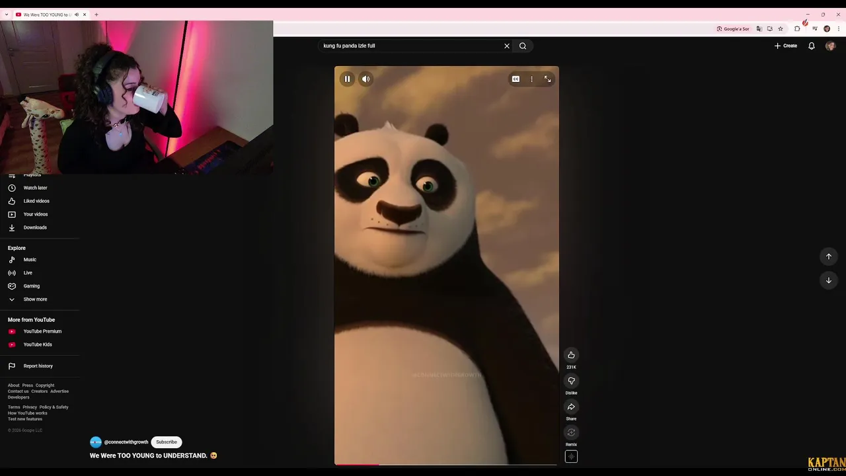Select the We Were TOO YOUNG browser tab

[46, 15]
